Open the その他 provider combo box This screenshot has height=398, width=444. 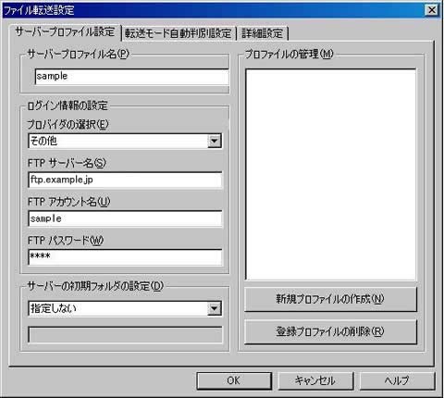[125, 141]
